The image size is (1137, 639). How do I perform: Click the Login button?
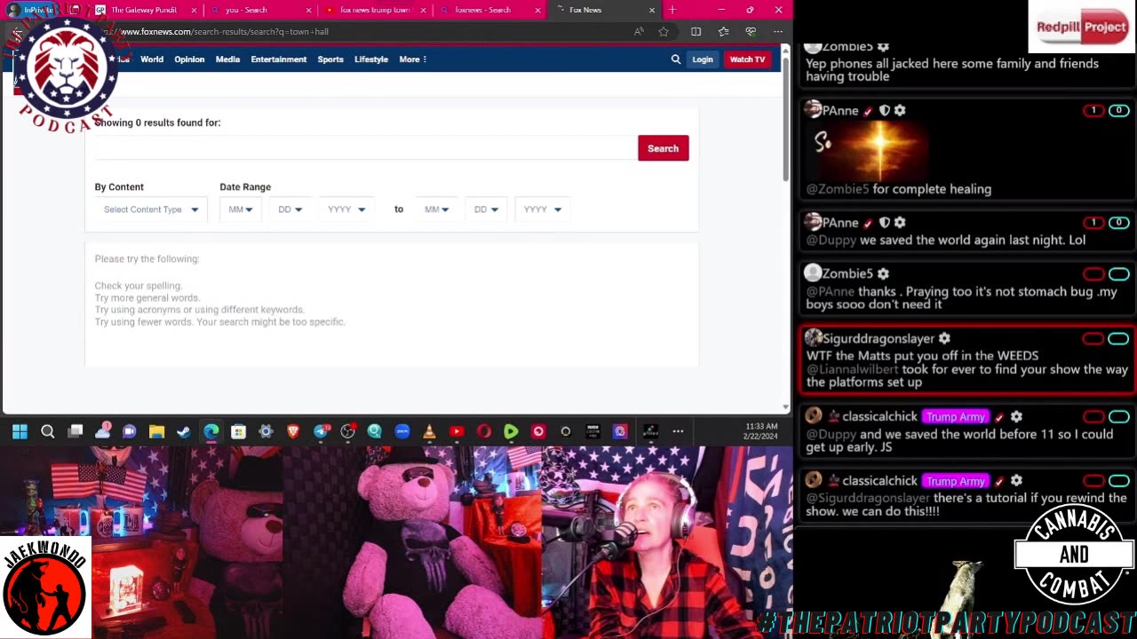click(703, 59)
